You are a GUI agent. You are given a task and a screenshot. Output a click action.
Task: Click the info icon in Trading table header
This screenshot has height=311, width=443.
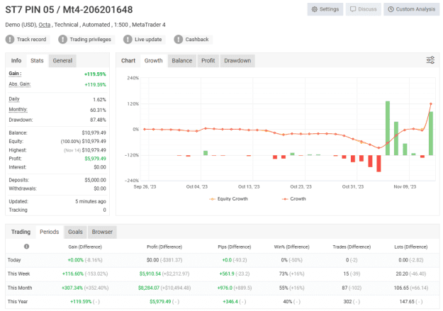coord(26,247)
